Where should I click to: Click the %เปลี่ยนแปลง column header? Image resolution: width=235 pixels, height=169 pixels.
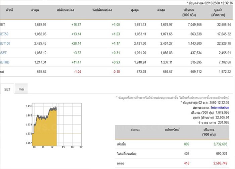point(102,10)
